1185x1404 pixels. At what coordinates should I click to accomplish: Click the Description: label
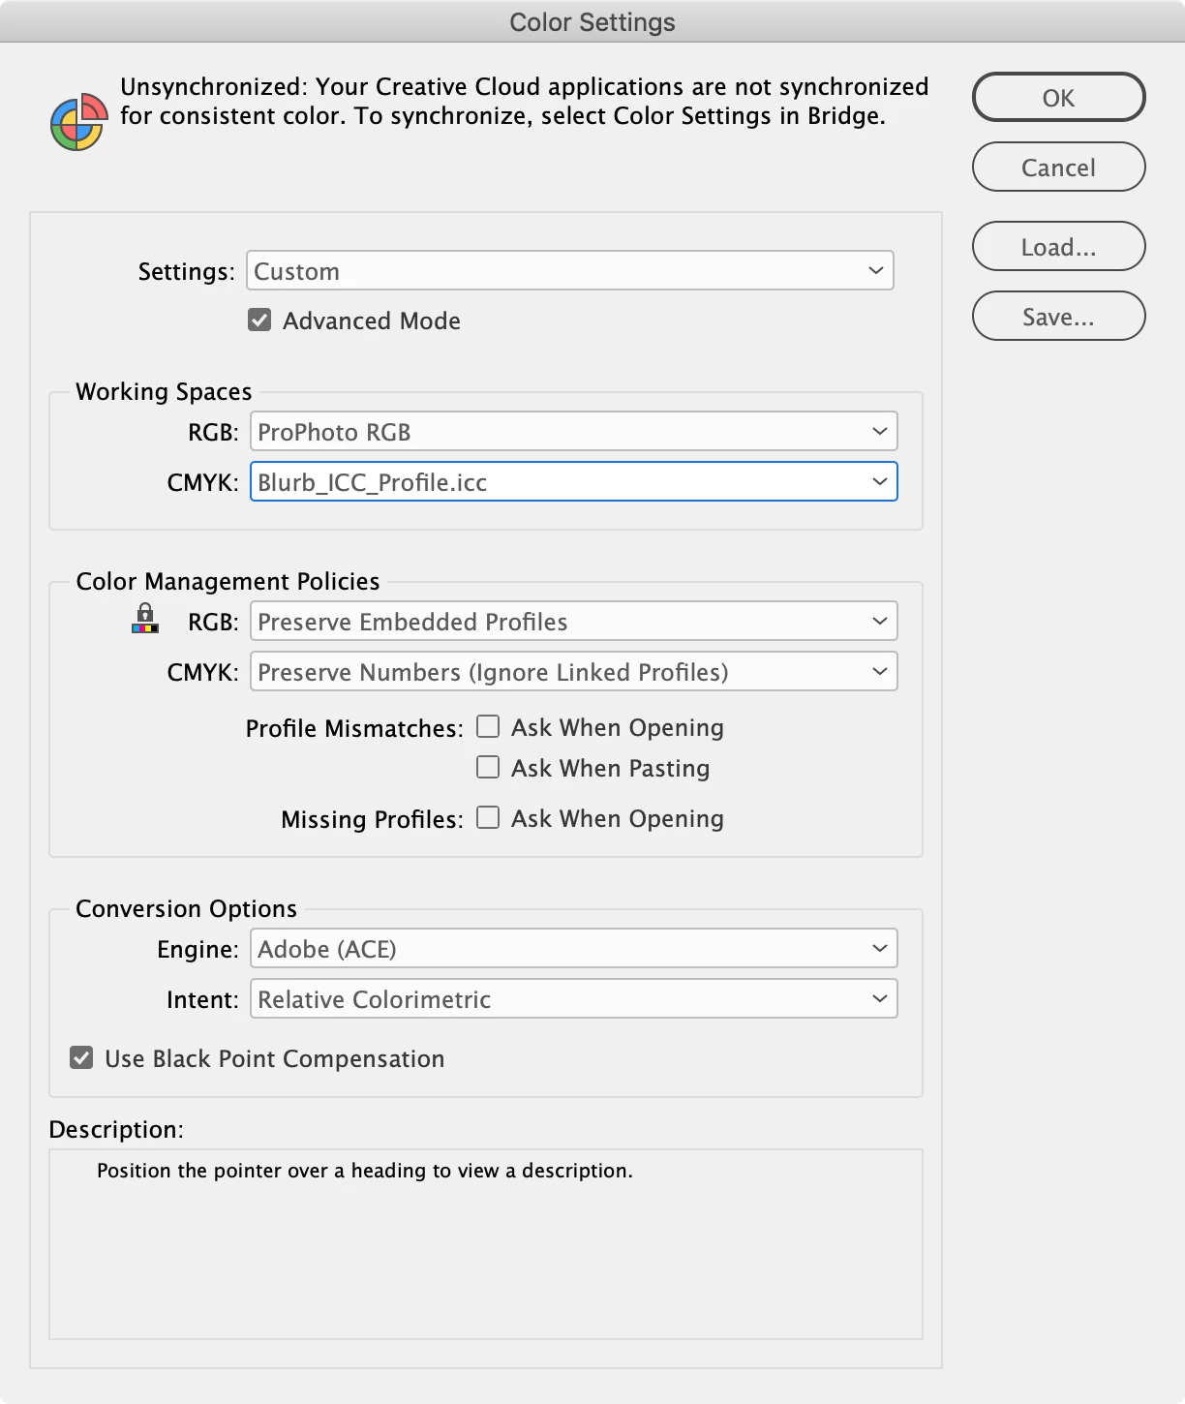[x=116, y=1129]
